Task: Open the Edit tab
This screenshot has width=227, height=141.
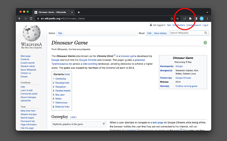Action: coord(149,33)
